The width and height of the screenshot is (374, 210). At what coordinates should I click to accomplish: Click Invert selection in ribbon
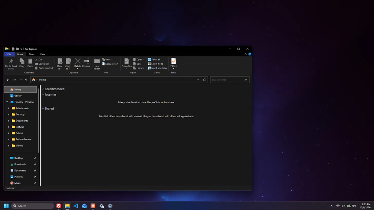(157, 68)
